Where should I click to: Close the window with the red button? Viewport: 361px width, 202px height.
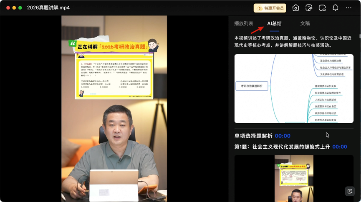pyautogui.click(x=8, y=8)
